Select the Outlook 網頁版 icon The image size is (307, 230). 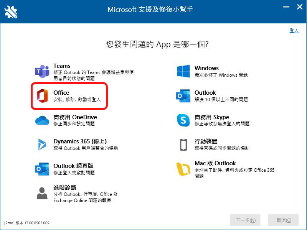click(x=42, y=169)
